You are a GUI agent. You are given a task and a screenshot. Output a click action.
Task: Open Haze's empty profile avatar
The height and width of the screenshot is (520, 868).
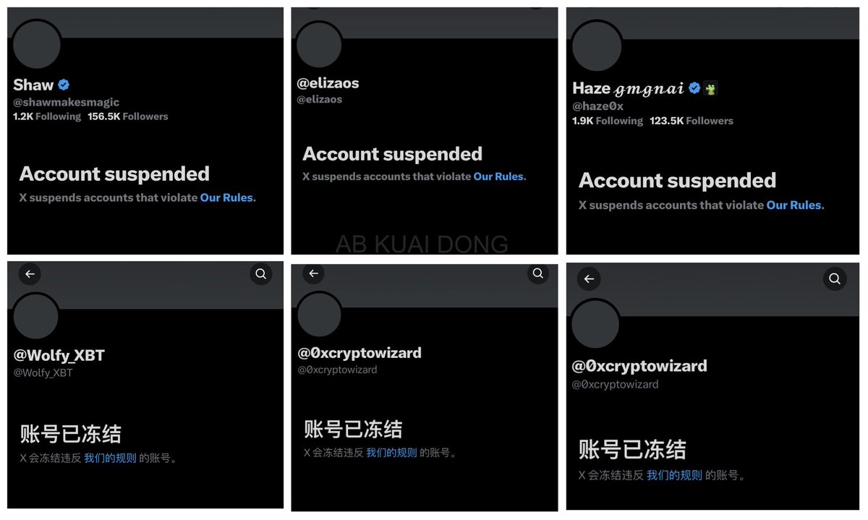[597, 46]
